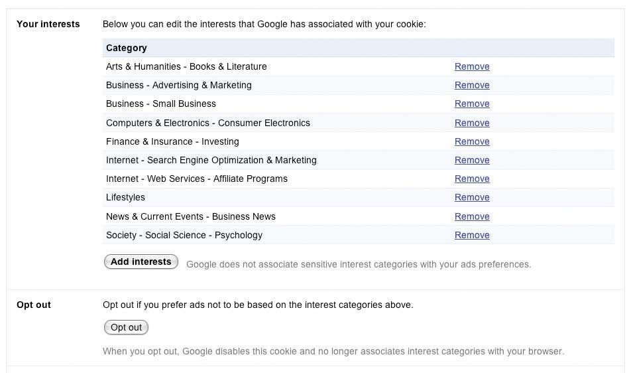Remove Business Advertising & Marketing category
Viewport: 635px width, 373px height.
(472, 85)
